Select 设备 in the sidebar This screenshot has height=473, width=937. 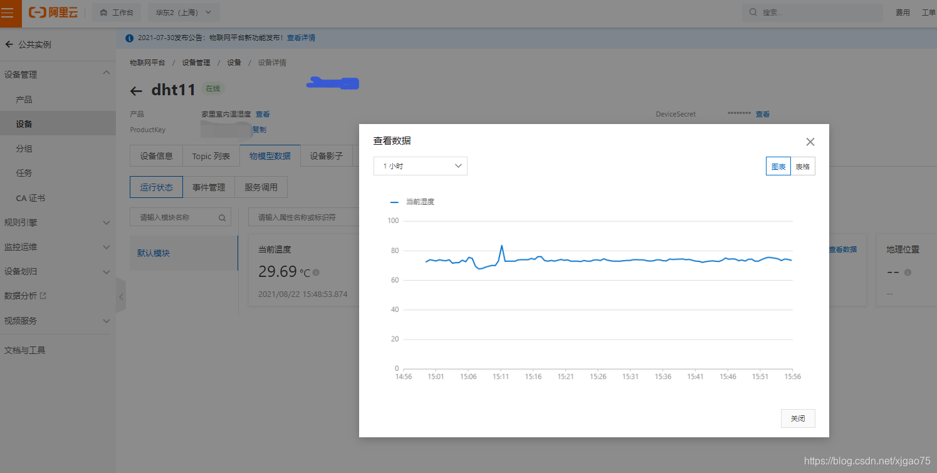(58, 124)
